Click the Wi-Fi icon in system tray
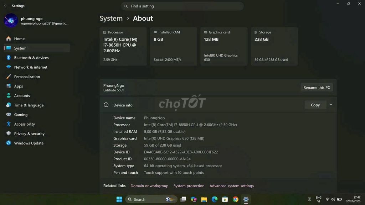 [x=327, y=199]
